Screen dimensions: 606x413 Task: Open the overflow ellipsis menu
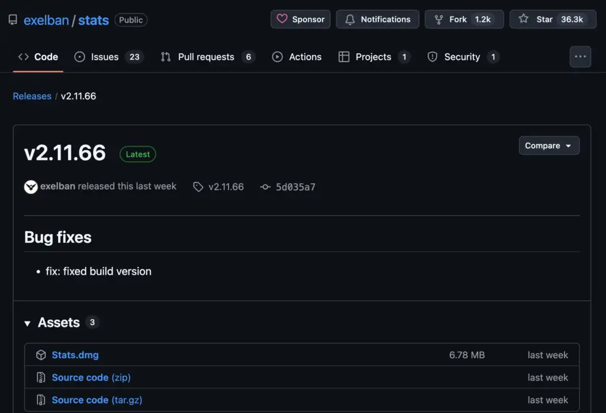580,57
